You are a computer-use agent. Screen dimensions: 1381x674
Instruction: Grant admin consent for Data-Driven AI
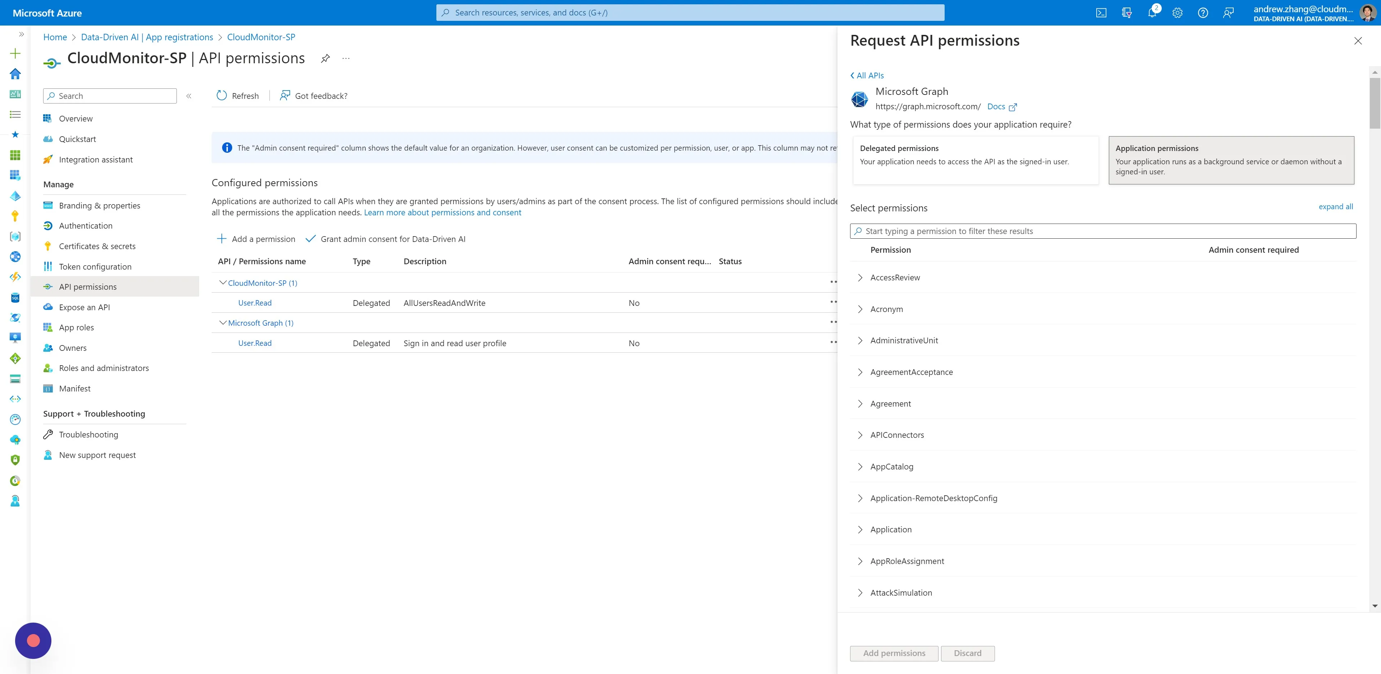click(385, 239)
